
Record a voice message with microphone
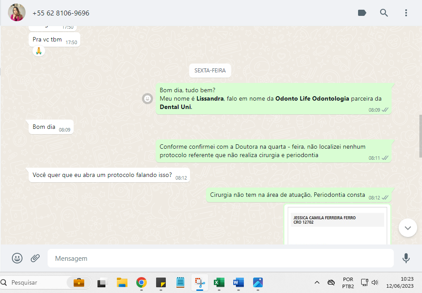(406, 258)
